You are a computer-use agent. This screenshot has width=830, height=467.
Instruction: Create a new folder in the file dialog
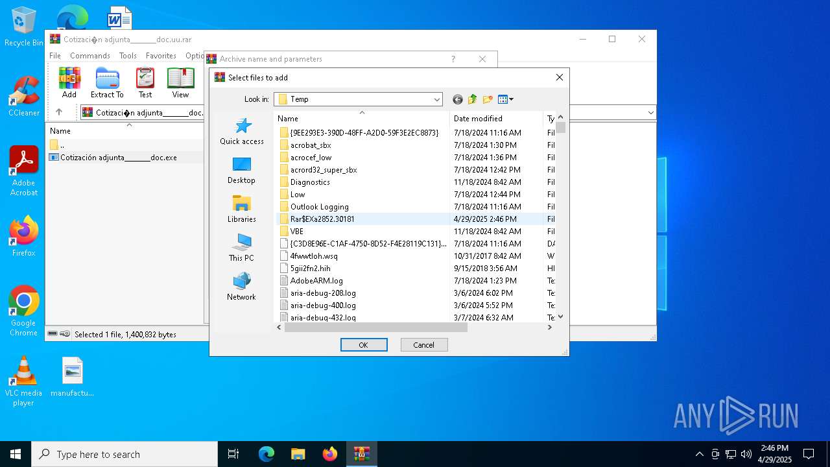[488, 99]
